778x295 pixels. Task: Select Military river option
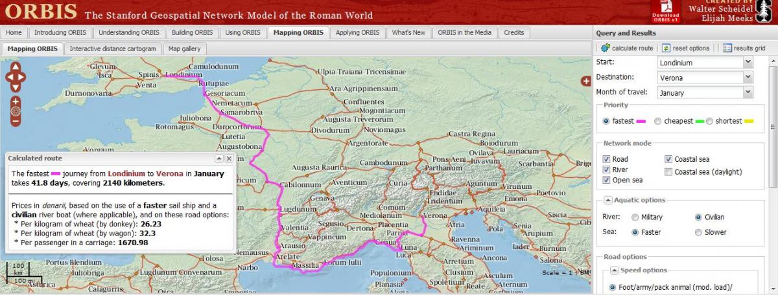[x=635, y=217]
